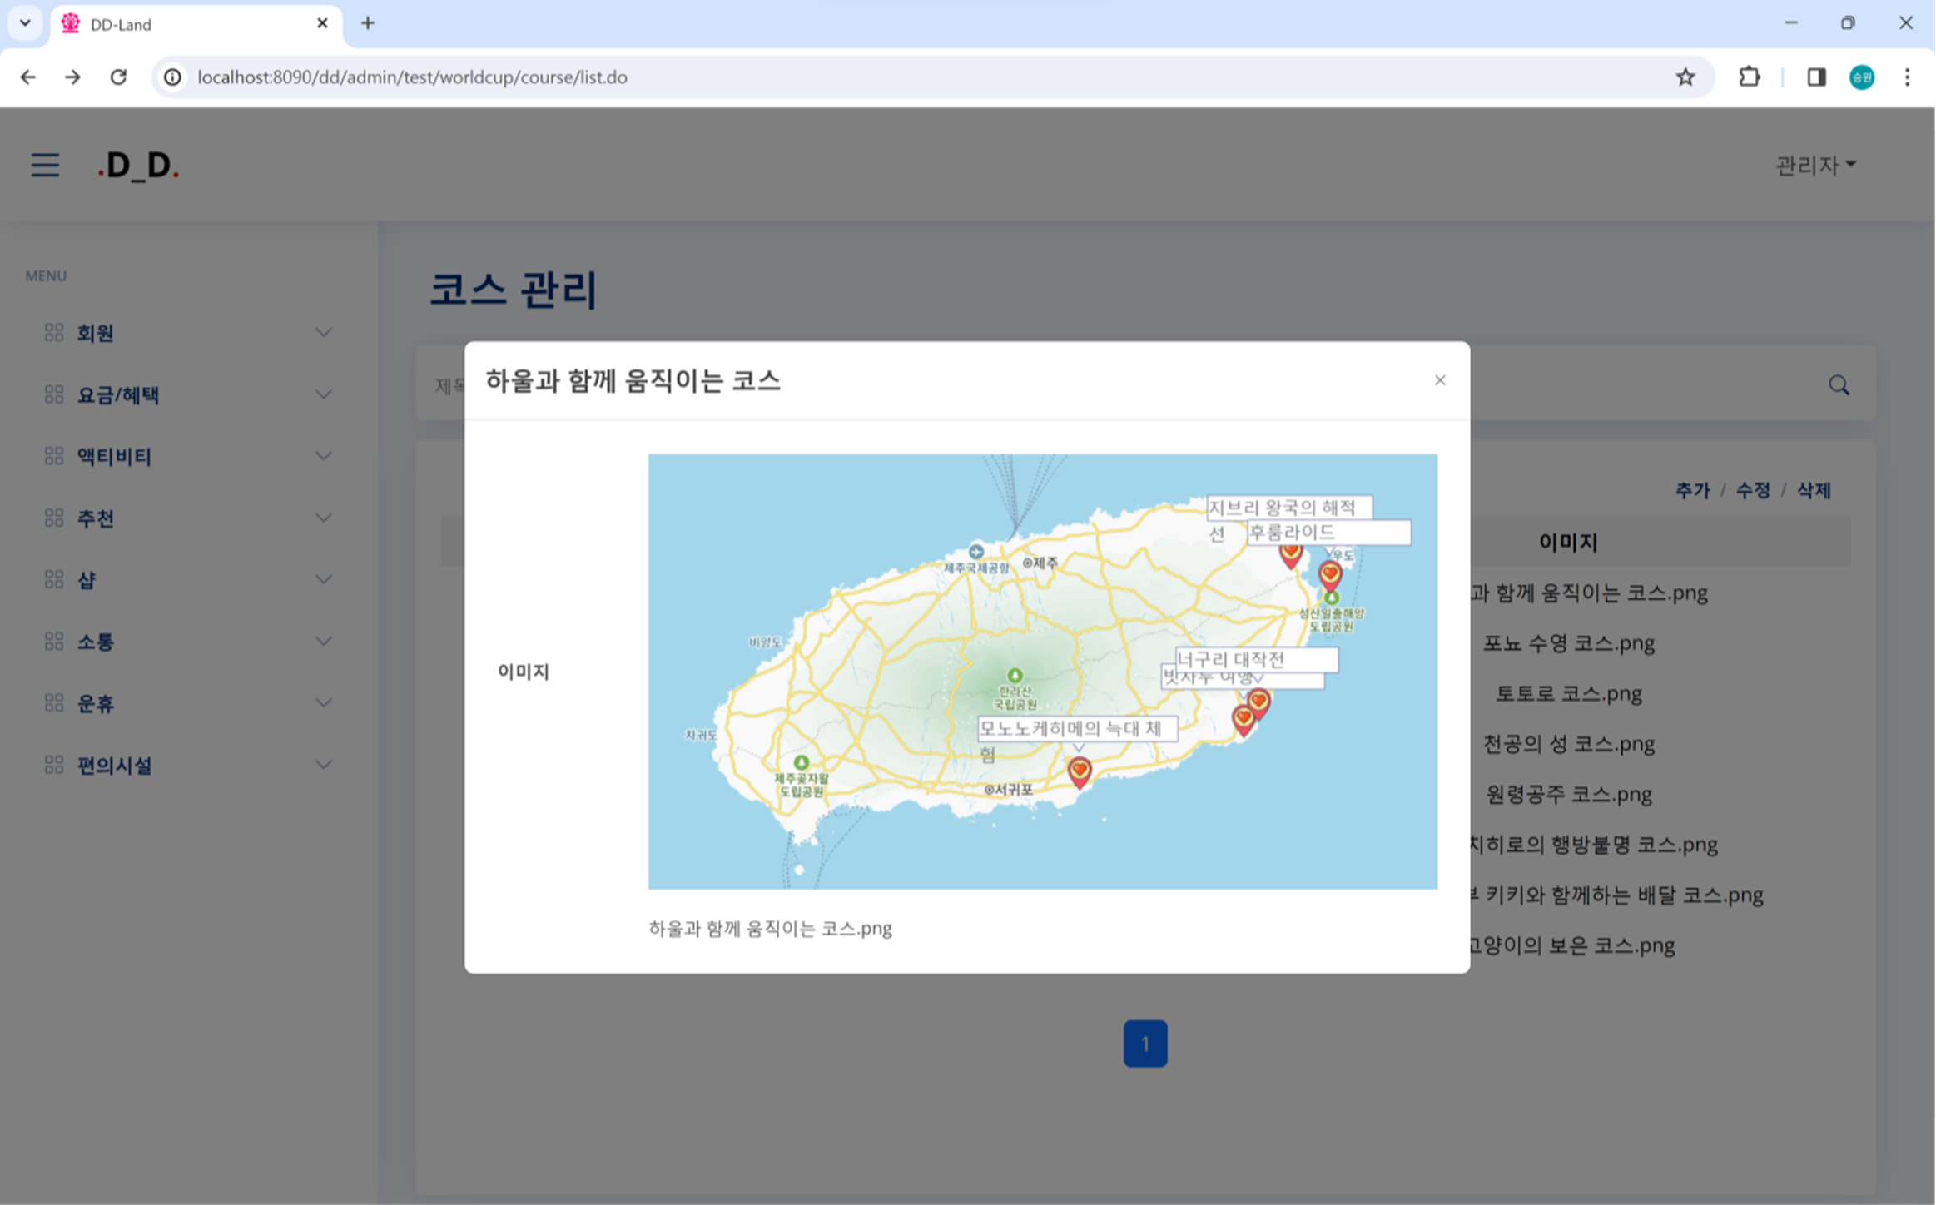Reload the page

[x=118, y=77]
